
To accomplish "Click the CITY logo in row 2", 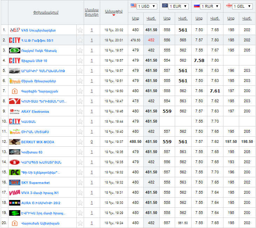I will click(15, 40).
